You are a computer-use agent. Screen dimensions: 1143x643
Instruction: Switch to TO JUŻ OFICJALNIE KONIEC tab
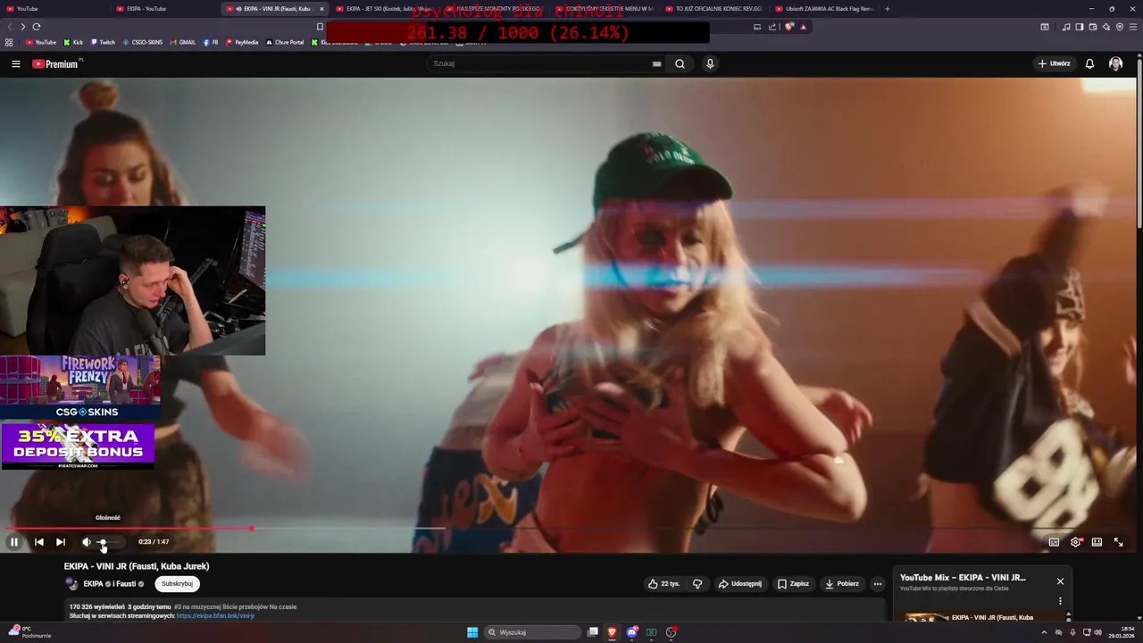coord(714,9)
